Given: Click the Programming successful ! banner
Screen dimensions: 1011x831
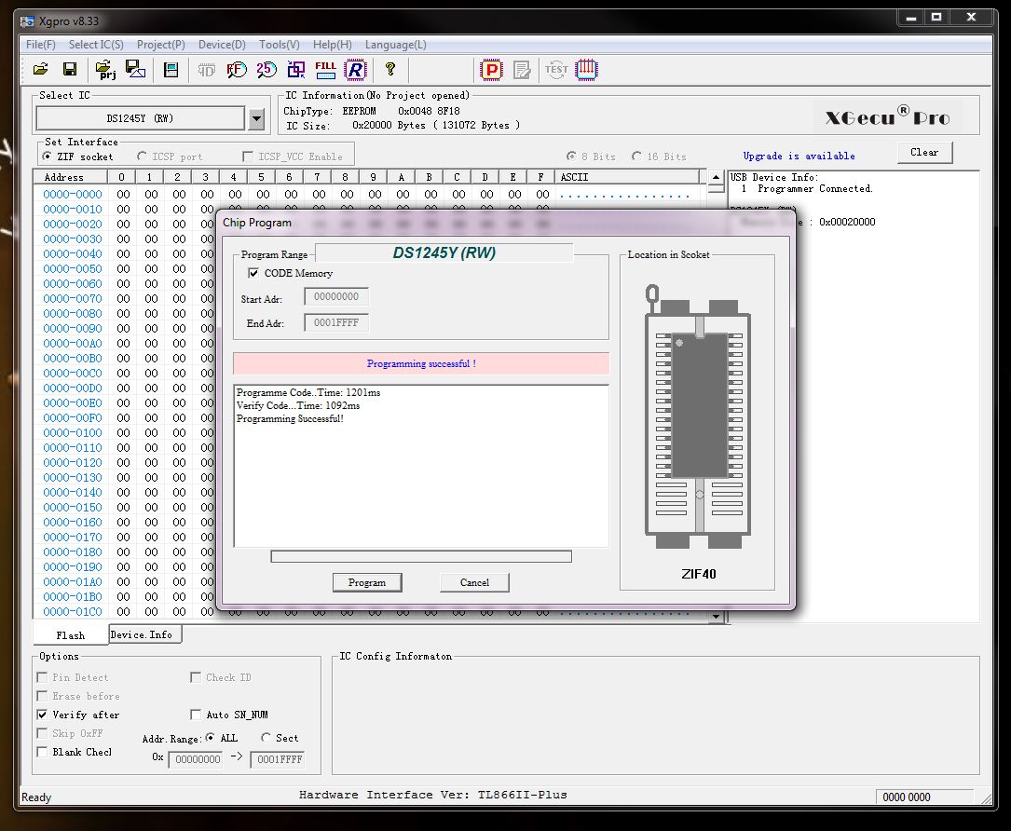Looking at the screenshot, I should (x=421, y=363).
